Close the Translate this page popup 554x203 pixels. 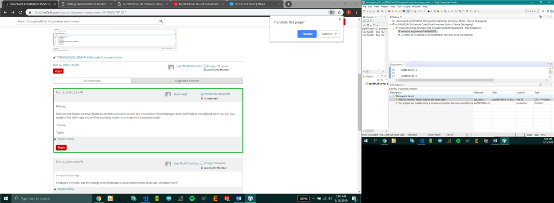coord(340,19)
